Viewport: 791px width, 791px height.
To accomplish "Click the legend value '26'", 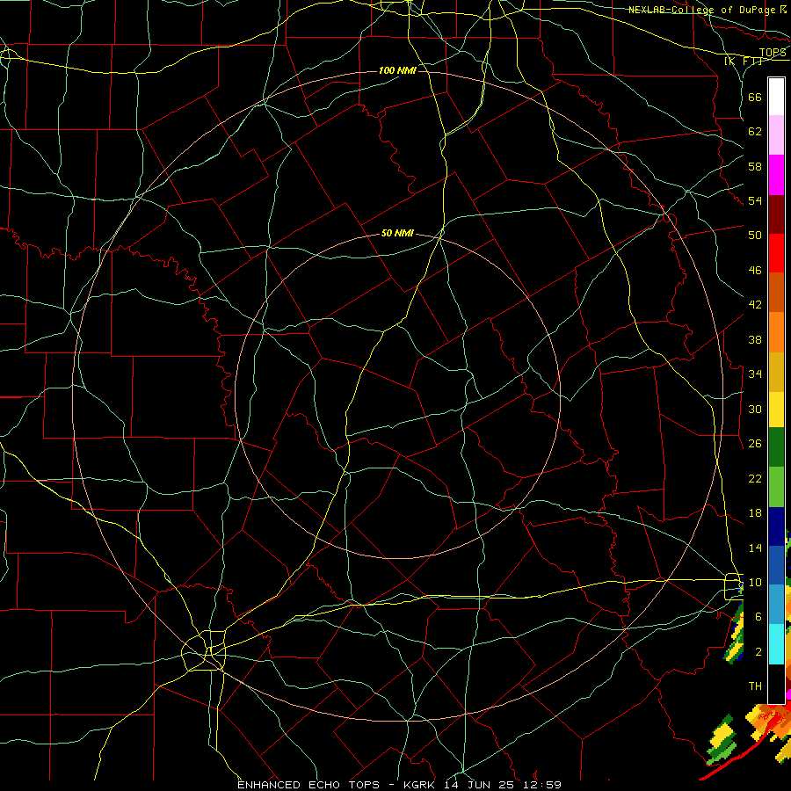I will point(755,444).
